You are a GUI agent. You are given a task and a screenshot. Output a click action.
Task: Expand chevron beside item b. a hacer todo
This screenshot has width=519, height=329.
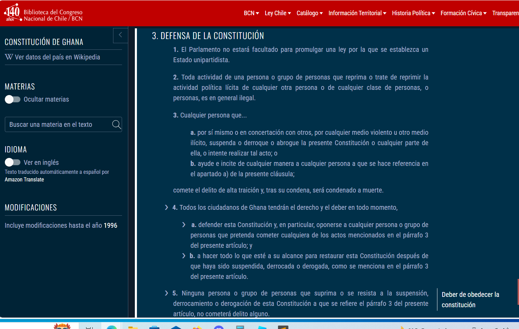pos(184,256)
